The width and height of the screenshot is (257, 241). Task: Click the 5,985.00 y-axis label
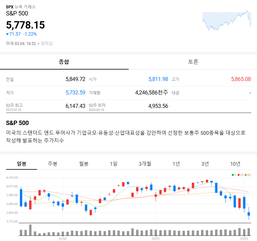(12, 195)
